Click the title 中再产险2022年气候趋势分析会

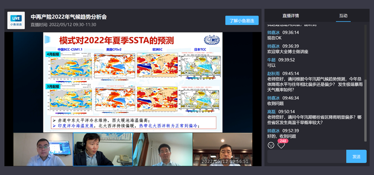[x=69, y=17]
